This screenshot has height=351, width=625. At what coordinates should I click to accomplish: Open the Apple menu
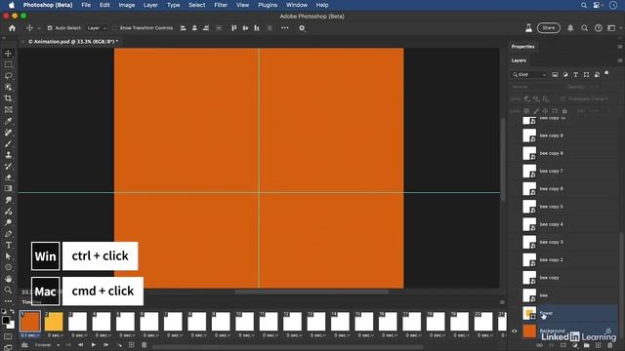[x=12, y=5]
